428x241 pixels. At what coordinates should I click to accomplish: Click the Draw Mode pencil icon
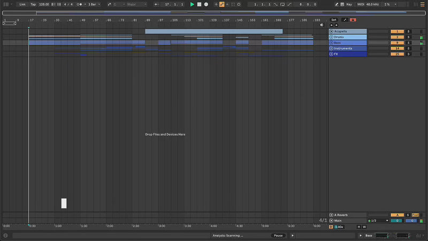[x=335, y=4]
